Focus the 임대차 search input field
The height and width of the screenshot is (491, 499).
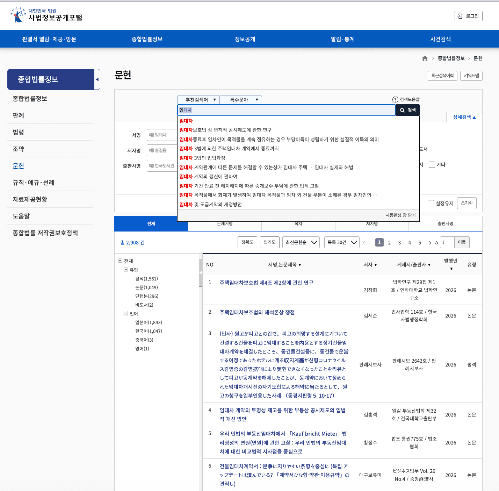286,110
